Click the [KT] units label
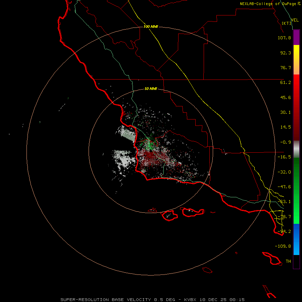The height and width of the screenshot is (302, 302). (x=287, y=23)
